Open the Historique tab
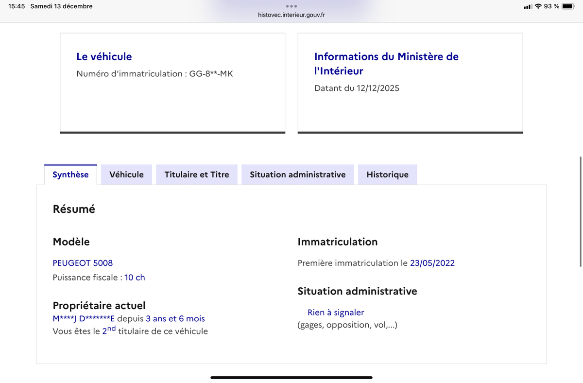This screenshot has width=583, height=383. click(x=387, y=174)
